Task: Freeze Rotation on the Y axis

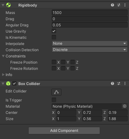Action: point(63,68)
